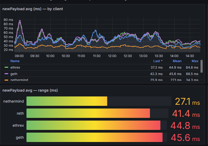The height and width of the screenshot is (146, 208).
Task: Click geth Mean value 45.6 ms in legend
Action: [175, 74]
